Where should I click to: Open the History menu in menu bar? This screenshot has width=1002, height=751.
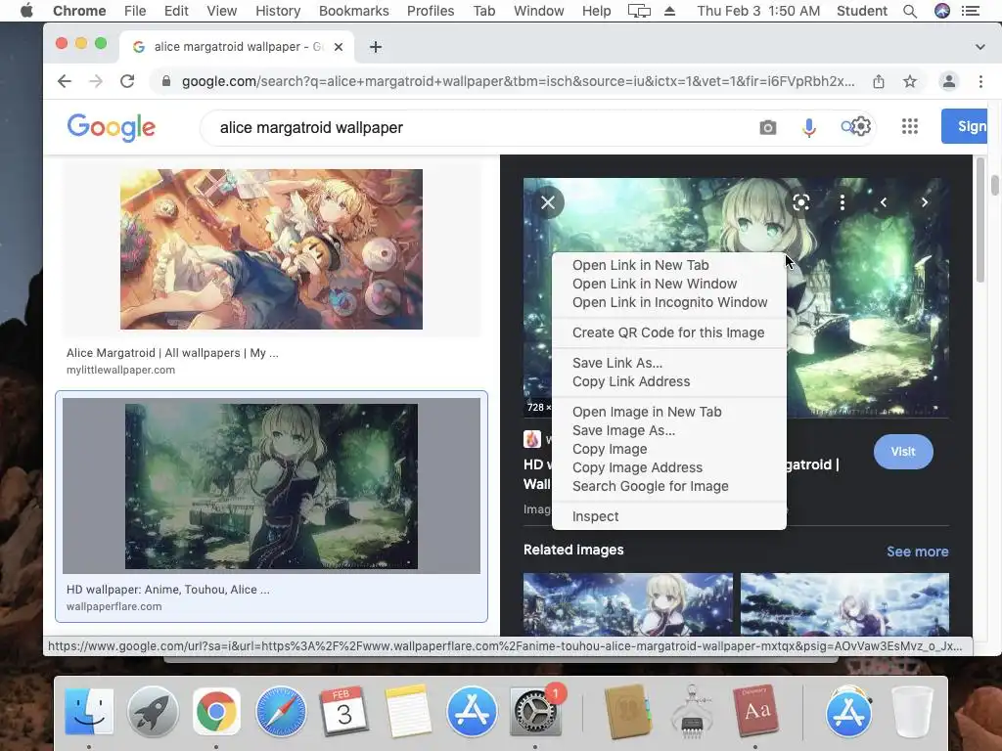277,11
